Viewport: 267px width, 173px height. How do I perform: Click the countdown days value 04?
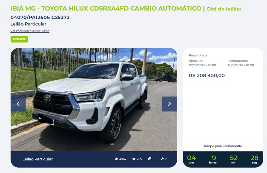point(191,158)
